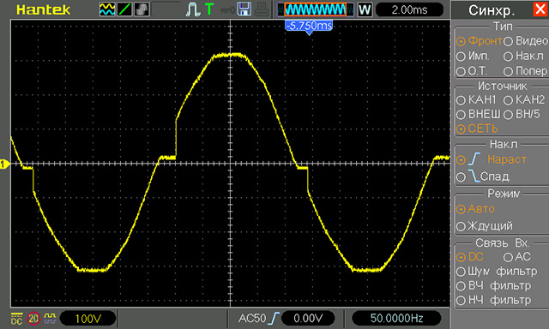Click the floppy disk save icon

pos(244,9)
